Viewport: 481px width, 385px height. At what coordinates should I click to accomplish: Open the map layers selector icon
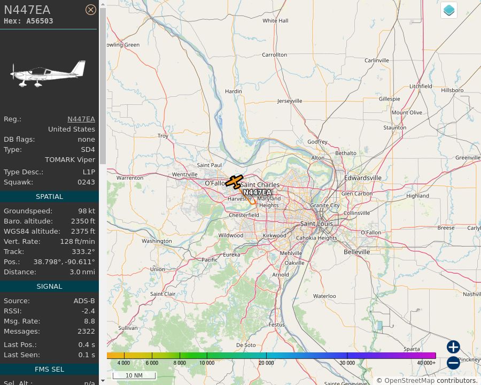pos(449,10)
